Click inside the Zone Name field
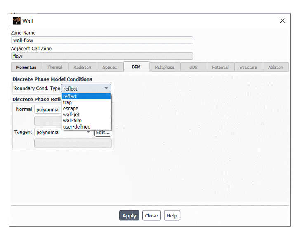 (x=102, y=40)
